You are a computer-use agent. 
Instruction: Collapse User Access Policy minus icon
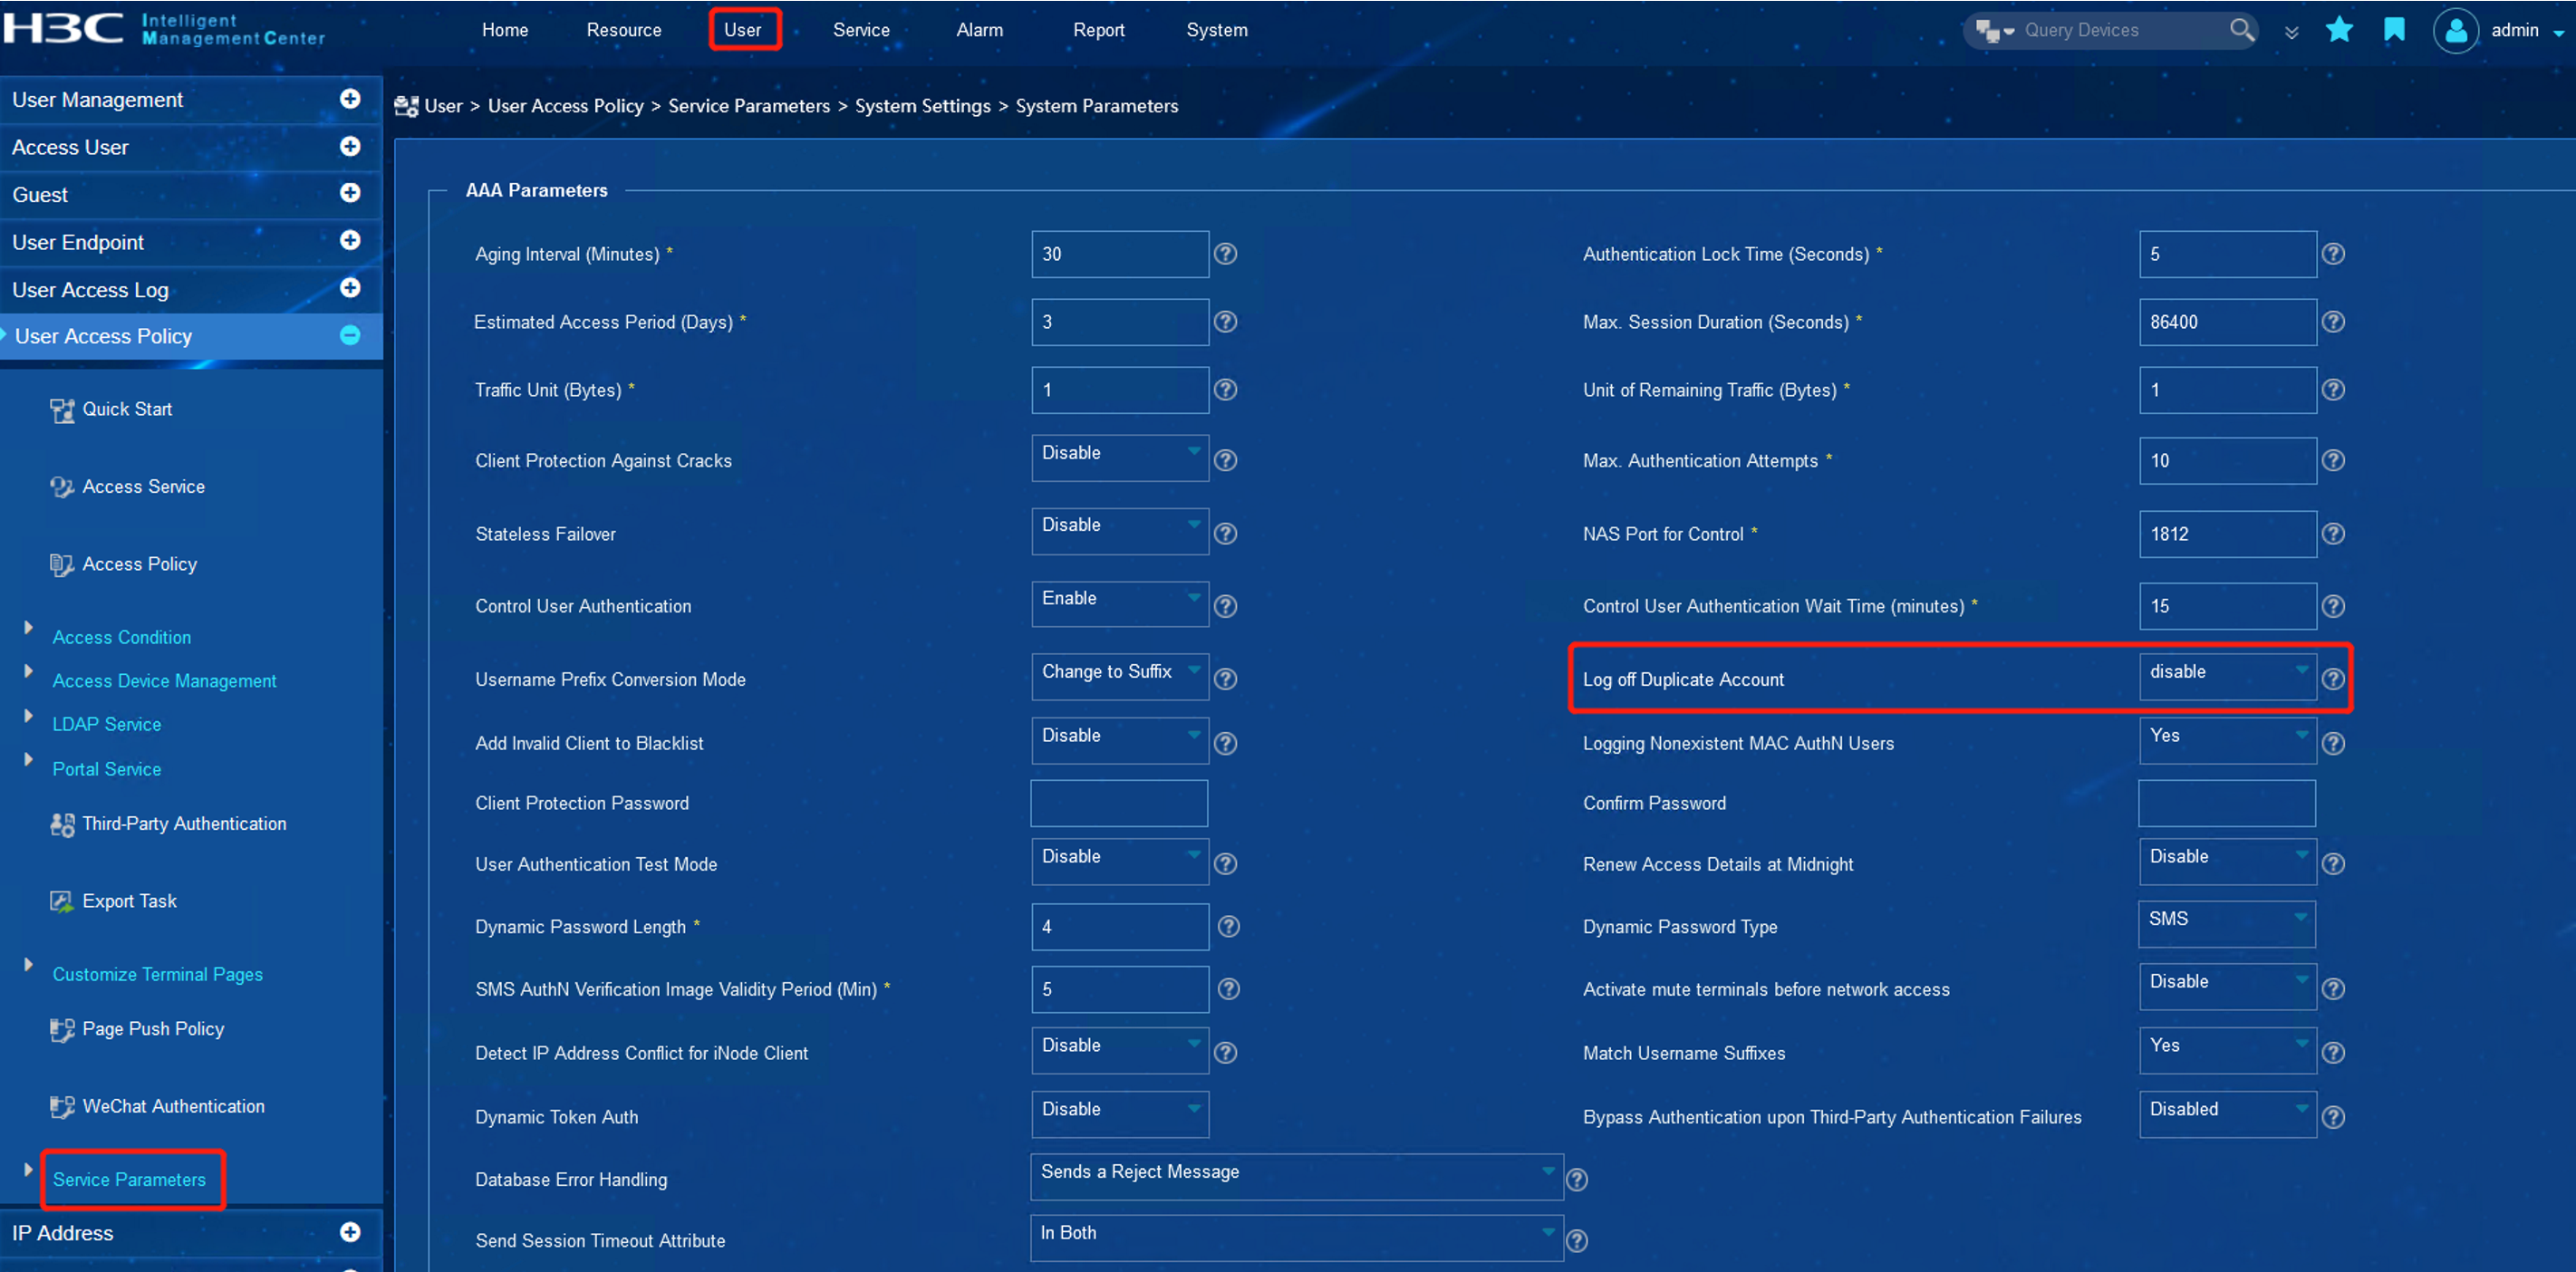click(350, 336)
